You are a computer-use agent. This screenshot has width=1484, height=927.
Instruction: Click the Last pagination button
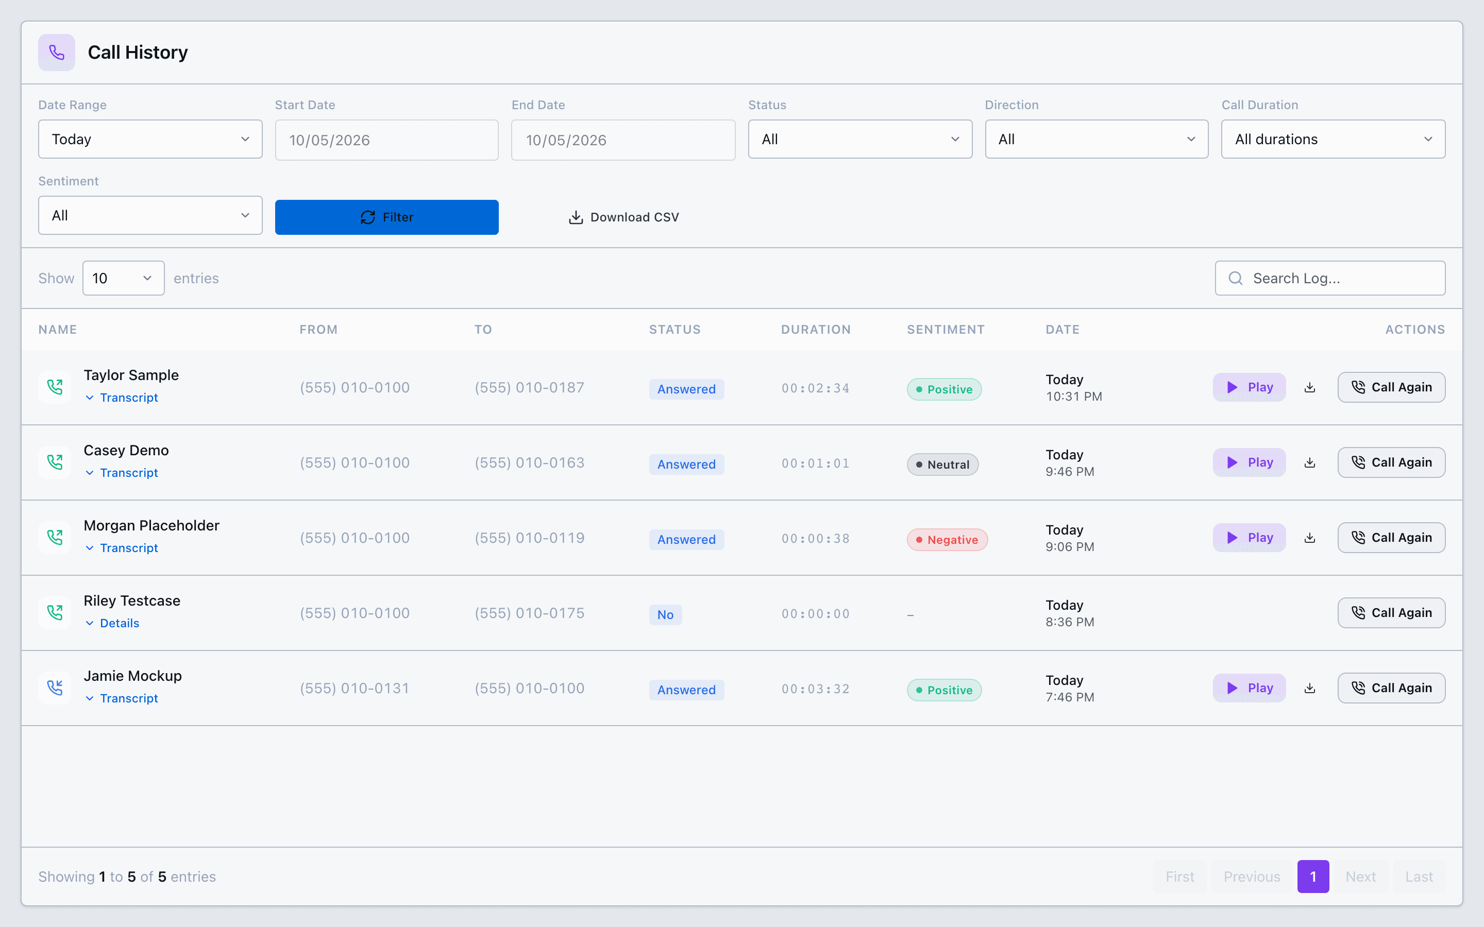coord(1419,877)
